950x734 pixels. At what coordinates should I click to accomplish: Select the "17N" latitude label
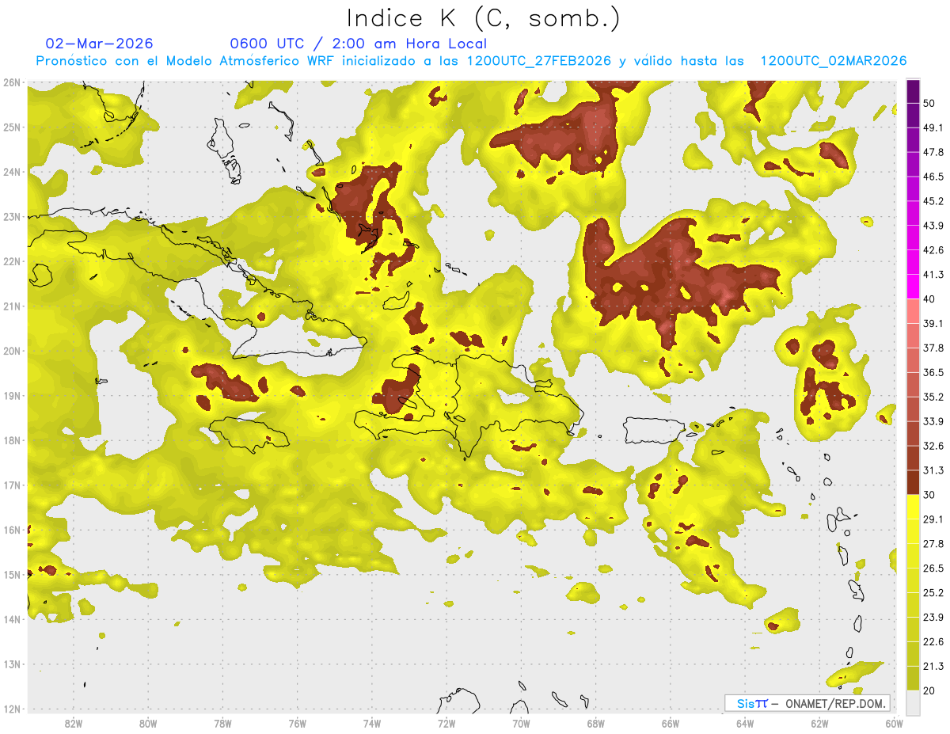coord(12,485)
